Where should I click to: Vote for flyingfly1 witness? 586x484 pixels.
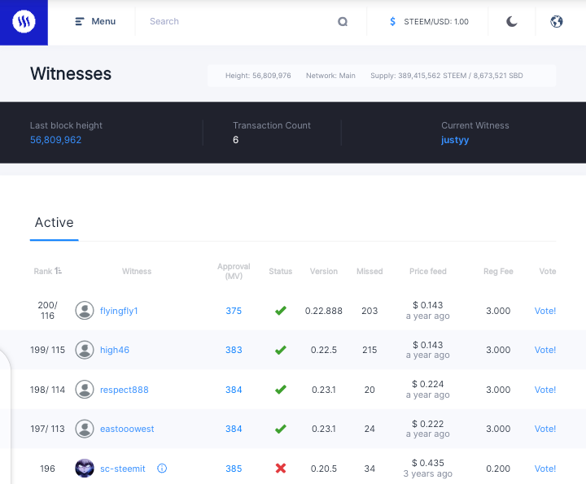(545, 311)
